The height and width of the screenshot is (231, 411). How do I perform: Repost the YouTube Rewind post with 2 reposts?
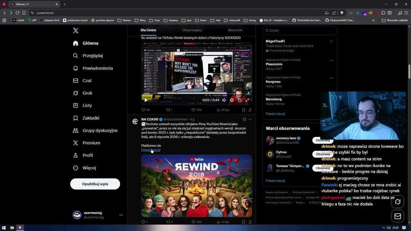point(168,222)
